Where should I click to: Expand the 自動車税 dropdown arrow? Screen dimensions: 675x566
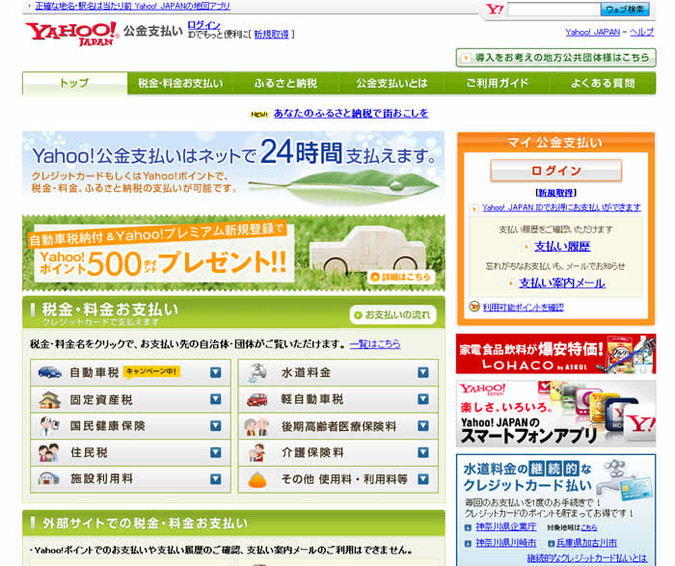point(216,372)
